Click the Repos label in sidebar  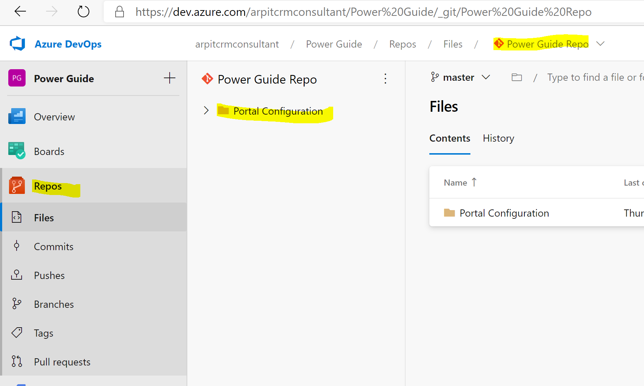point(48,186)
